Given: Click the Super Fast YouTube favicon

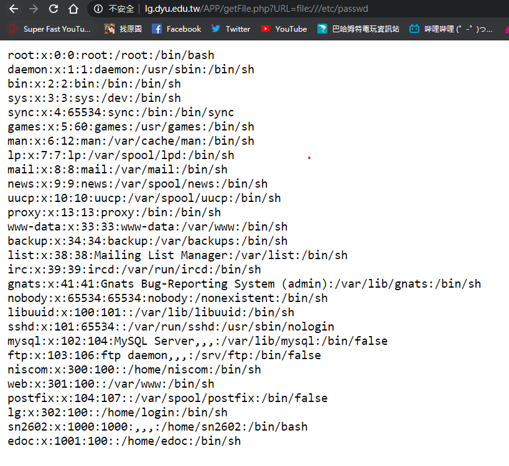Looking at the screenshot, I should 14,29.
